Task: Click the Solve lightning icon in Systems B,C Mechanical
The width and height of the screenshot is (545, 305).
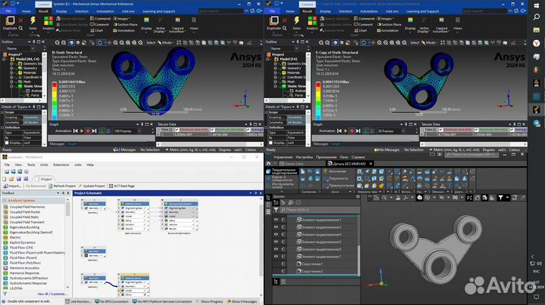Action: 33,20
